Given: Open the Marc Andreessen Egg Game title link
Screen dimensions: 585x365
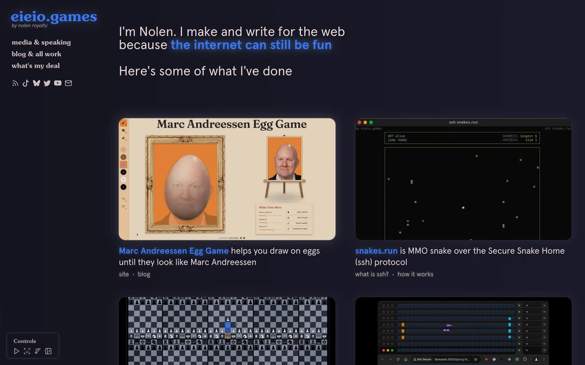Looking at the screenshot, I should coord(174,251).
